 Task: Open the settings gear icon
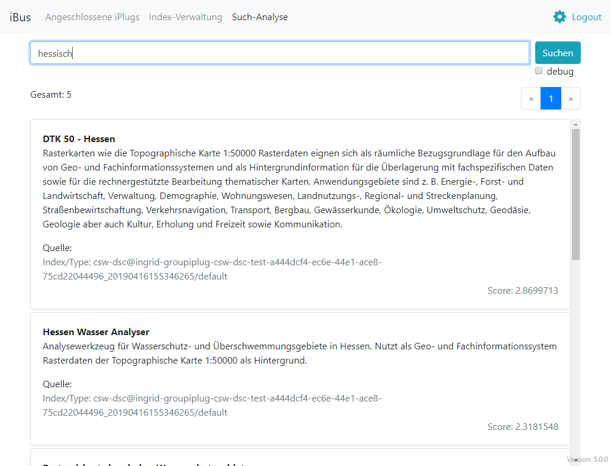tap(559, 17)
